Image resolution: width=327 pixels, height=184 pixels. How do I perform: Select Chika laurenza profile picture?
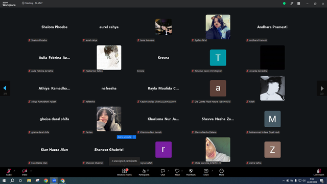pyautogui.click(x=218, y=150)
